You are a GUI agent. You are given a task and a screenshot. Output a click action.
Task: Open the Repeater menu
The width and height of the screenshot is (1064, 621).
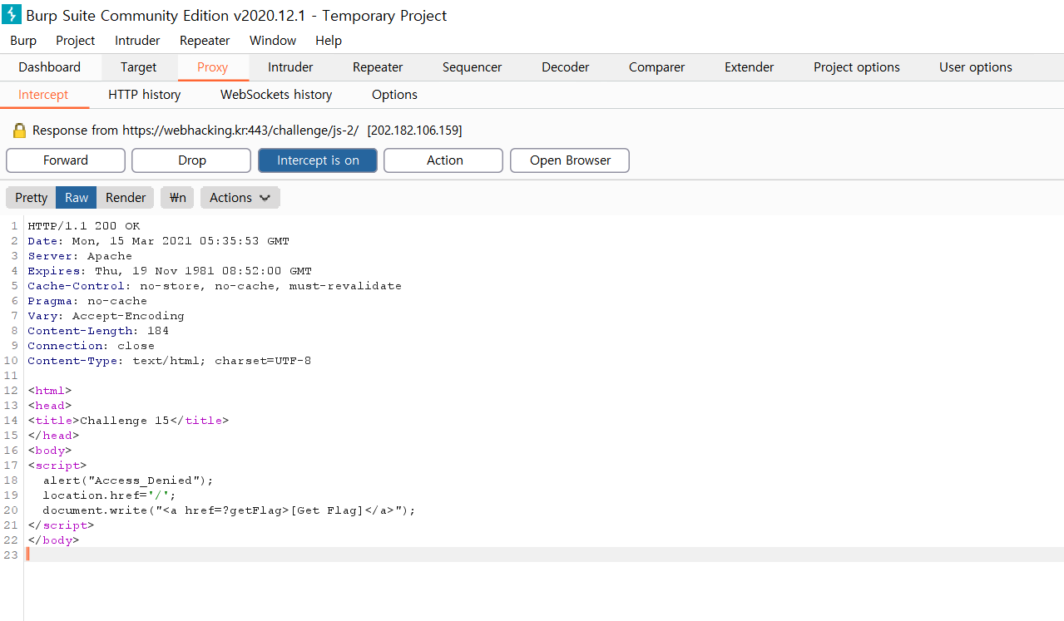point(205,40)
